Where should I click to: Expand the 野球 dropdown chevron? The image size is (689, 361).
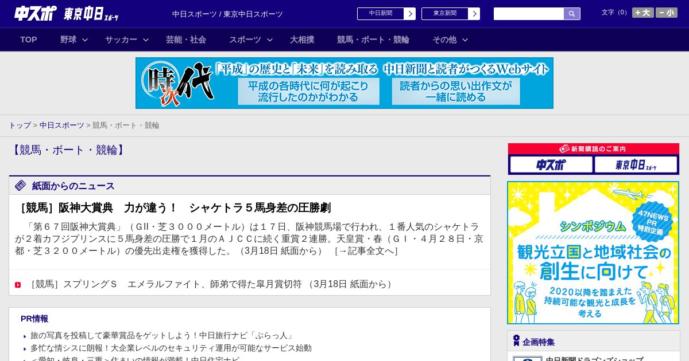pos(85,40)
